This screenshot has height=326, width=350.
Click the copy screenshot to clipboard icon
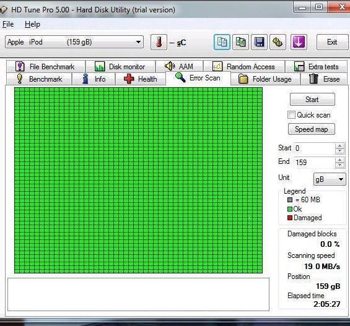click(240, 42)
